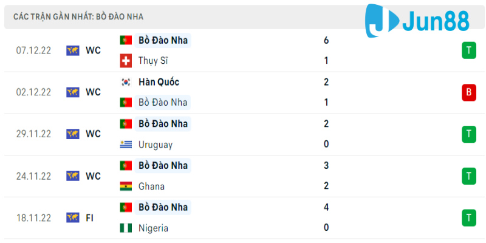Click the score 6 for Bồ Đào Nha

tap(326, 40)
